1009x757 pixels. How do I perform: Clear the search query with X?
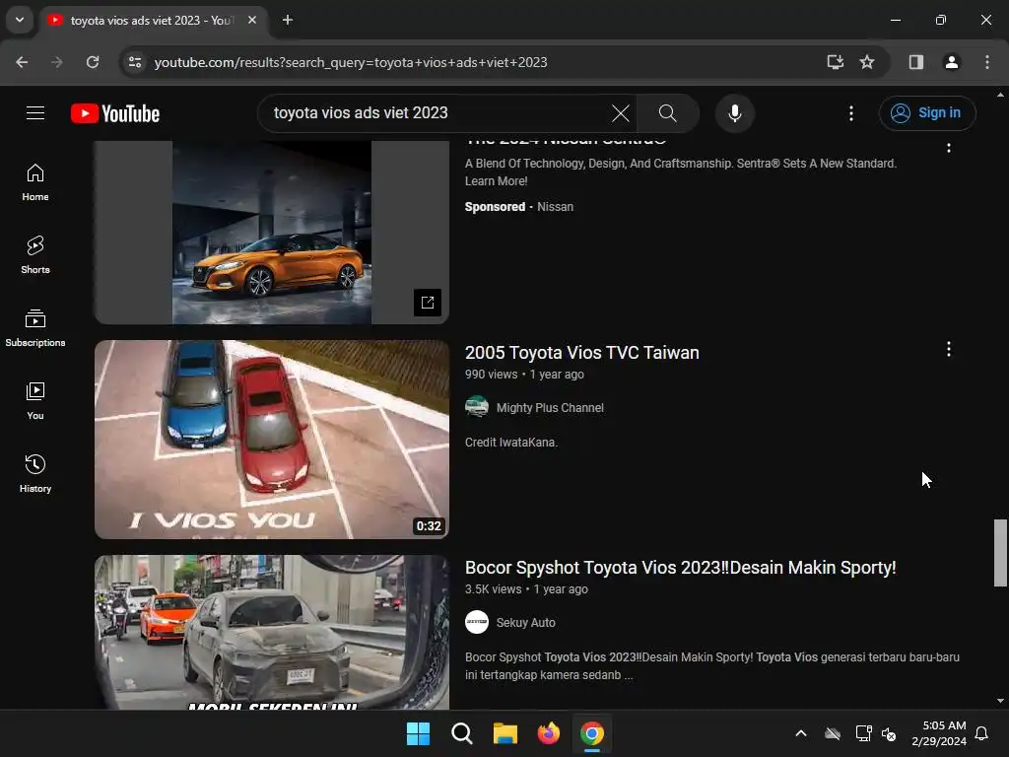point(621,113)
